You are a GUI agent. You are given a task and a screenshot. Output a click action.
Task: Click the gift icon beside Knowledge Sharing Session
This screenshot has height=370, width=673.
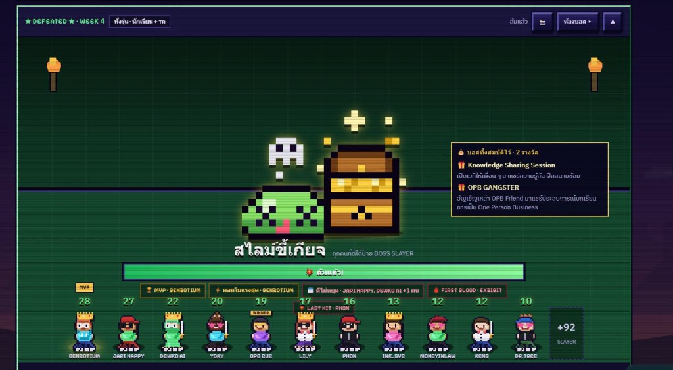coord(461,165)
